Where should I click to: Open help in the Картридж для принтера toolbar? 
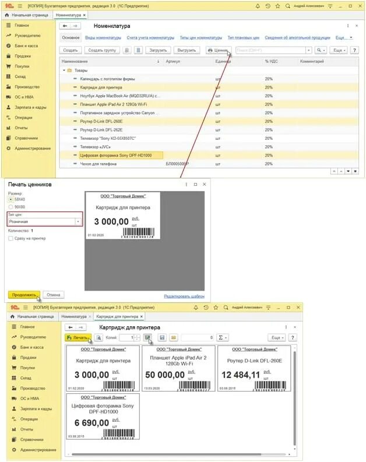293,338
